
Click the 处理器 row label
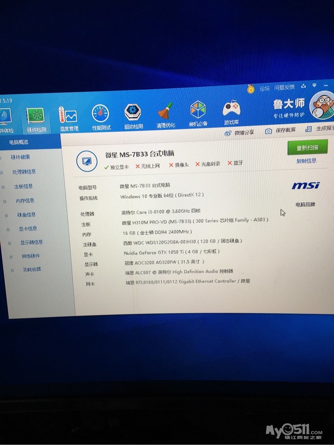(x=87, y=214)
